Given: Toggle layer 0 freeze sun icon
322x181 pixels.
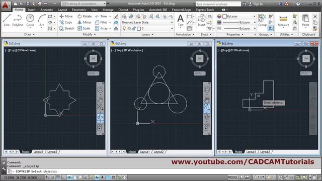Looking at the screenshot, I should click(129, 29).
